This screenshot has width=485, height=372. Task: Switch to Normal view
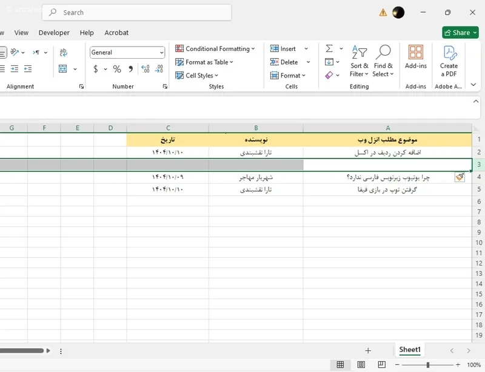(340, 365)
